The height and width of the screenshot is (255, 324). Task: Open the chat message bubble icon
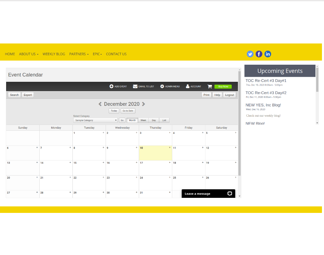point(230,194)
